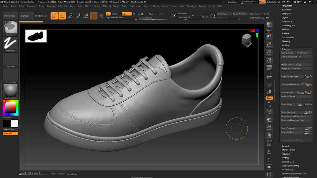Viewport: 317px width, 178px height.
Task: Open LightBox browser
Action: [x=25, y=16]
